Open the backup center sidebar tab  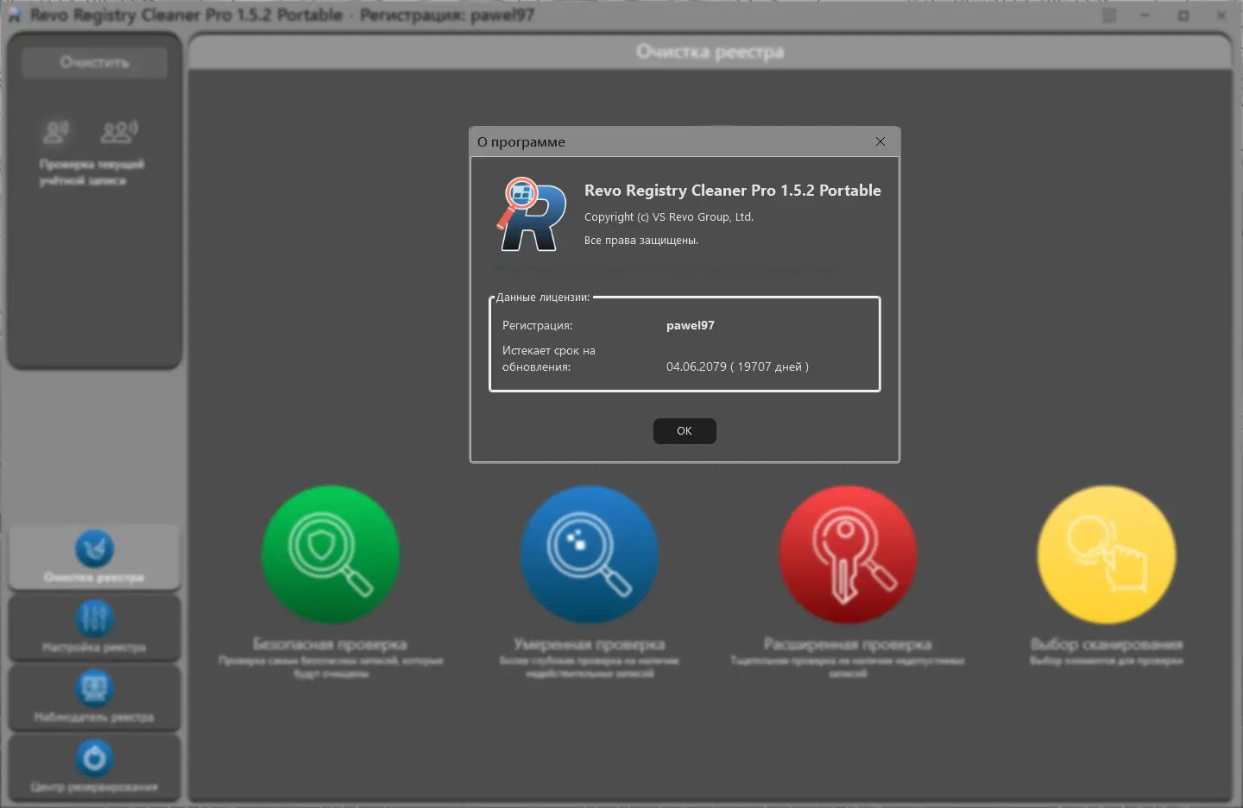95,767
